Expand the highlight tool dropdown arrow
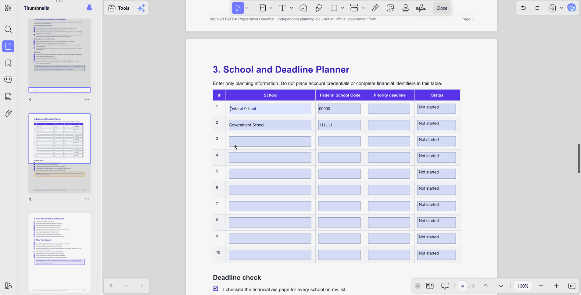 [271, 8]
